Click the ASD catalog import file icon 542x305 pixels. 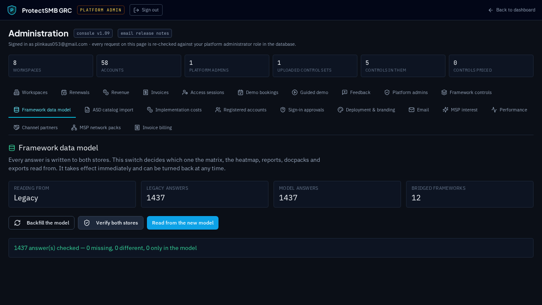point(87,110)
